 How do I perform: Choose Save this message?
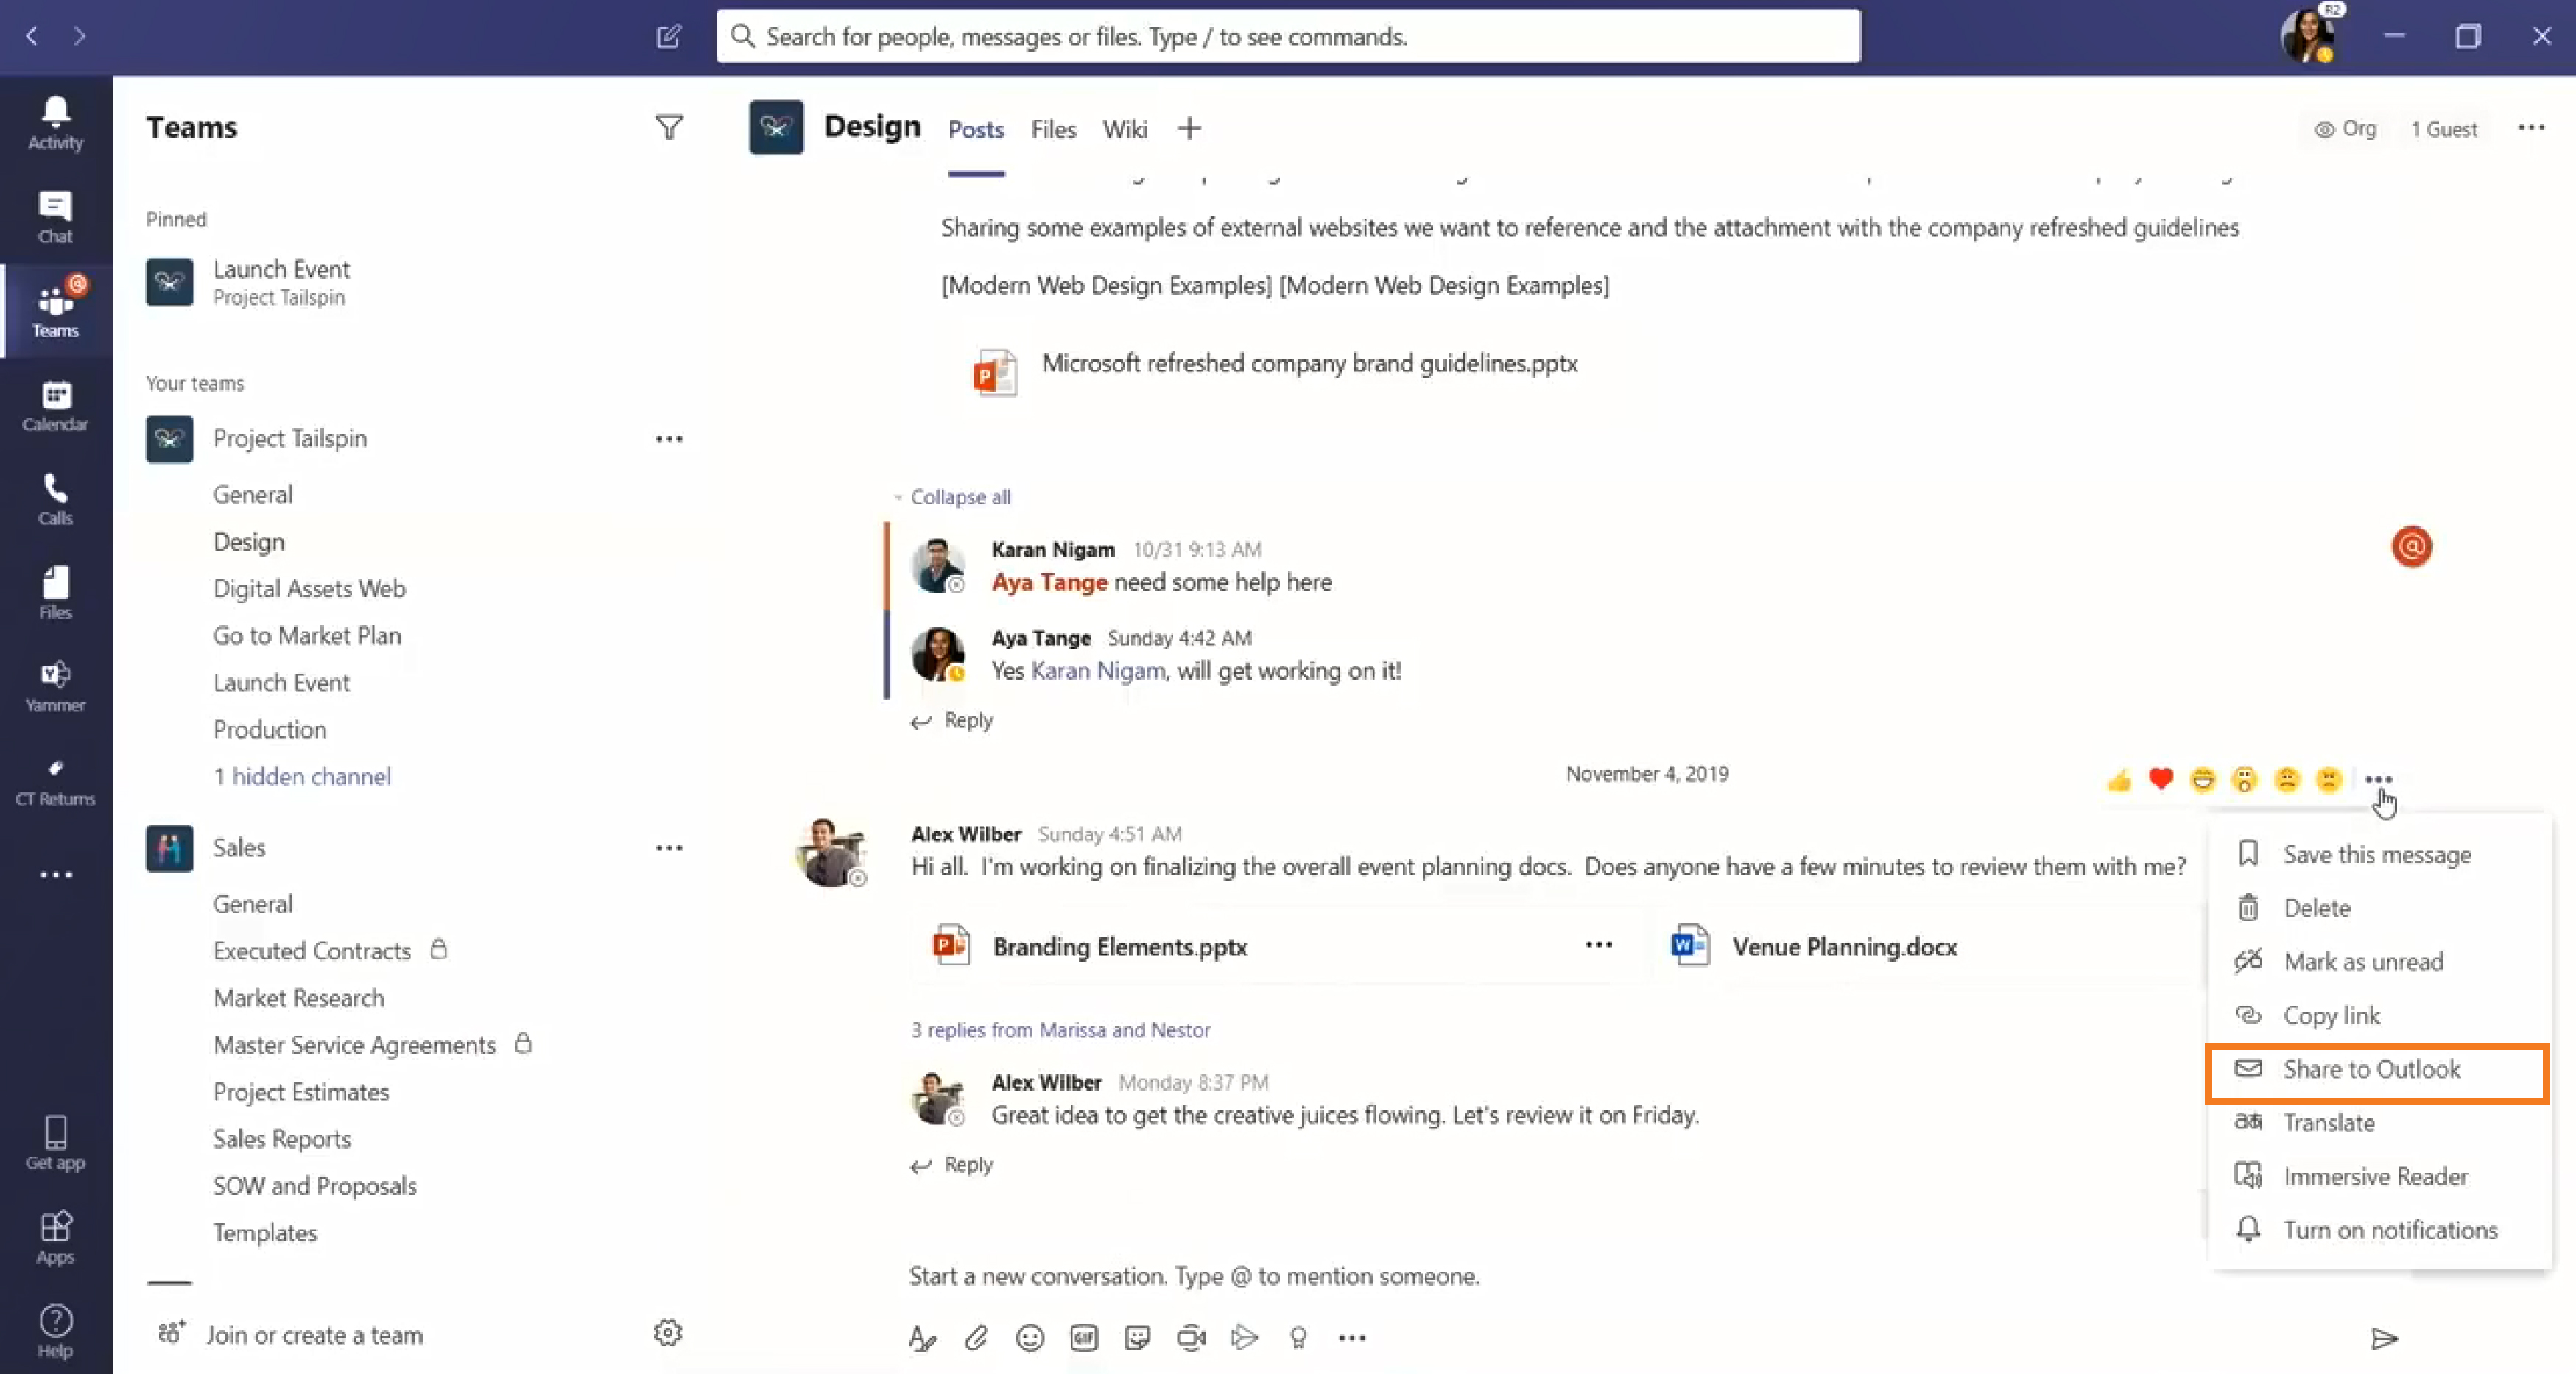2377,855
